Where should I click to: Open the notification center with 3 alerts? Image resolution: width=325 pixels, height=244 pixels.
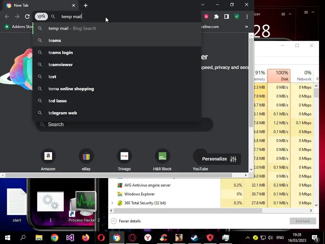pos(315,238)
